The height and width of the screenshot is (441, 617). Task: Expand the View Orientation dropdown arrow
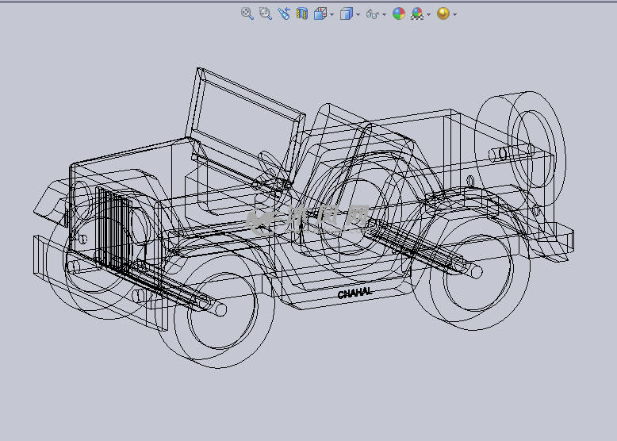(331, 14)
